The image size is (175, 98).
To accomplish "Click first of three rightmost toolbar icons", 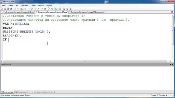I will tap(64, 8).
